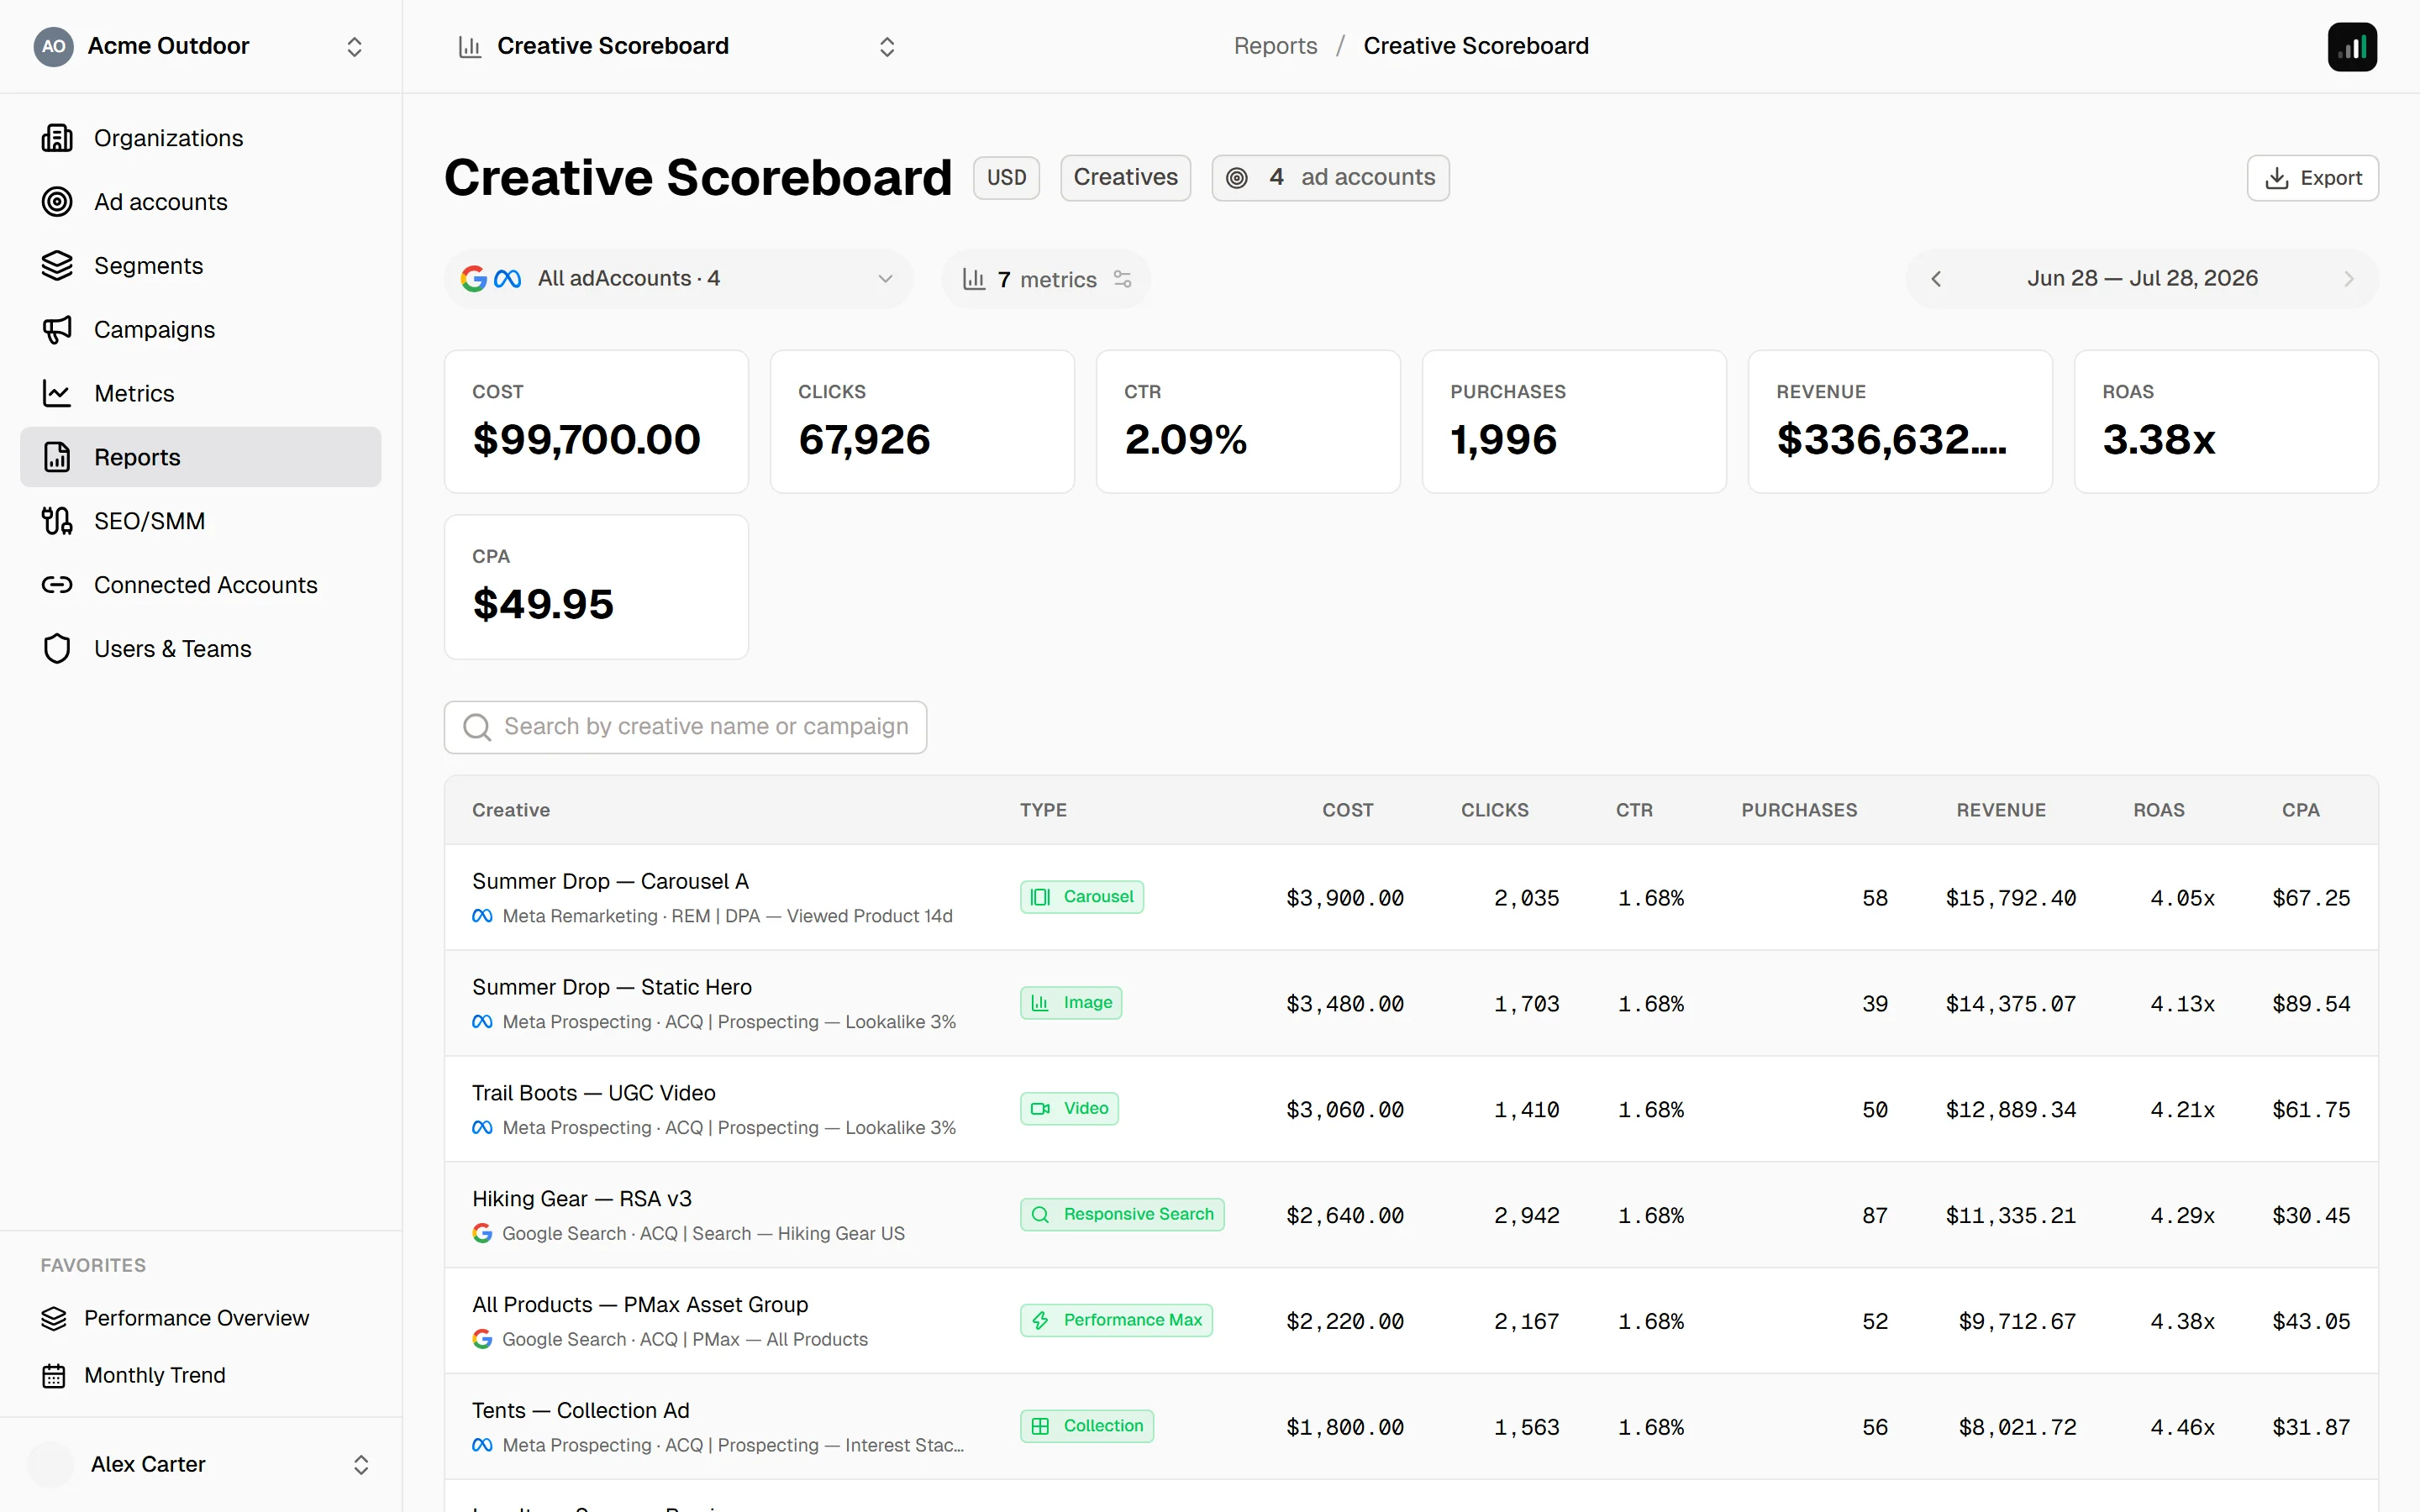Click the Video type badge
This screenshot has width=2420, height=1512.
click(x=1069, y=1109)
